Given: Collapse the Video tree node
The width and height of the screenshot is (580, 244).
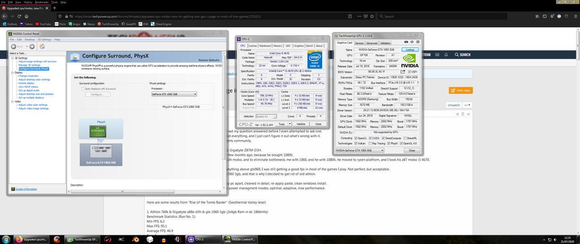Looking at the screenshot, I should pyautogui.click(x=12, y=101).
